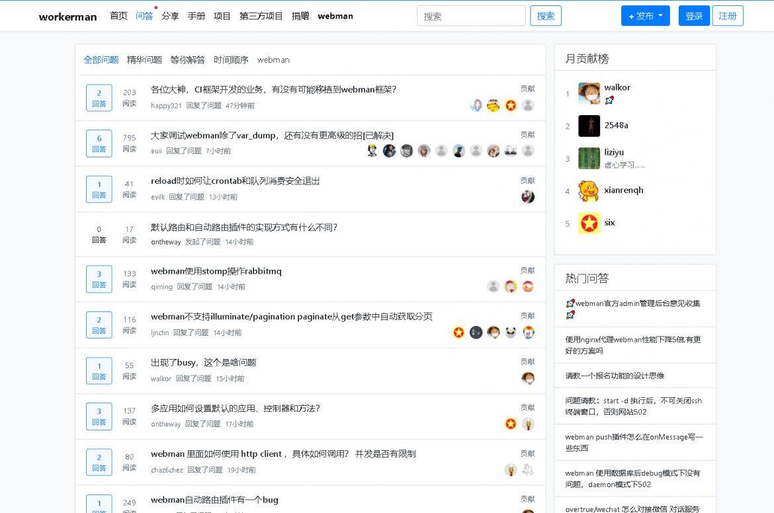Image resolution: width=774 pixels, height=513 pixels.
Task: Open 分享 navigation item
Action: click(x=170, y=16)
